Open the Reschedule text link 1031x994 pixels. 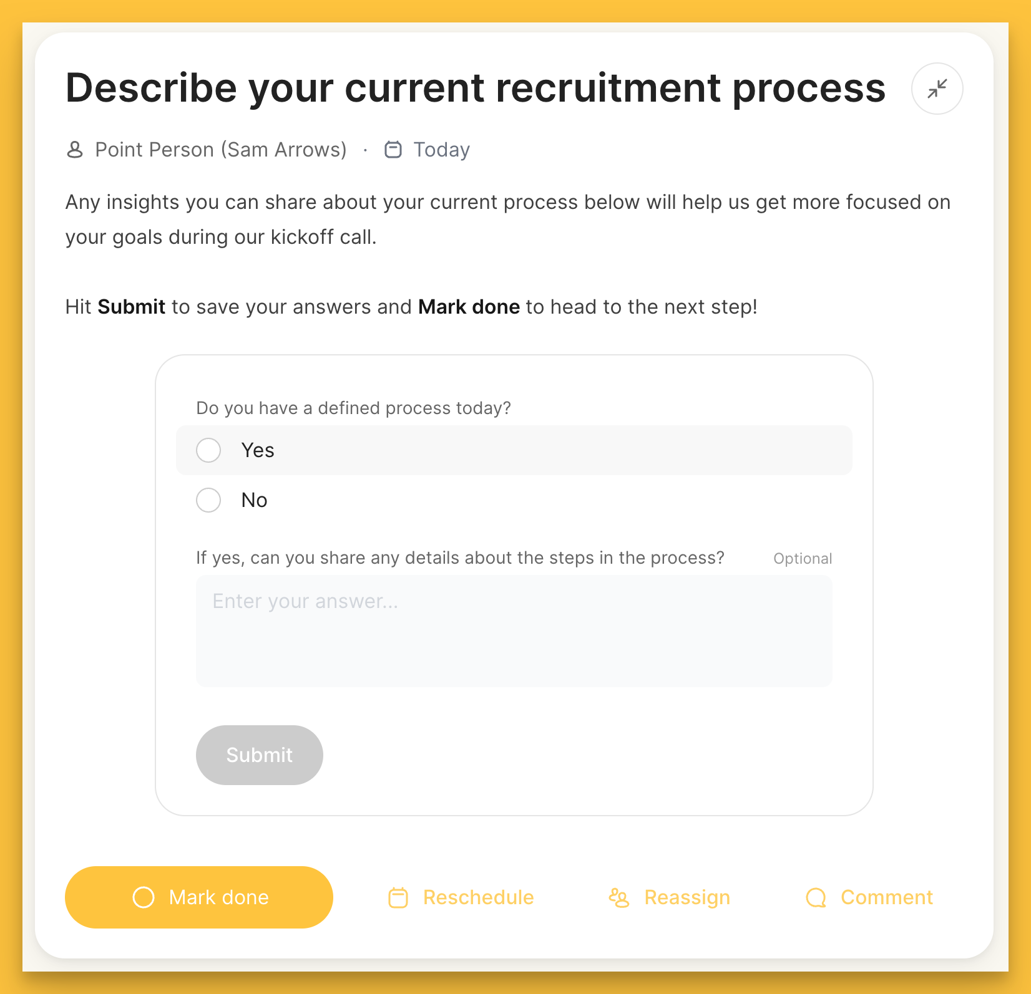pos(478,897)
